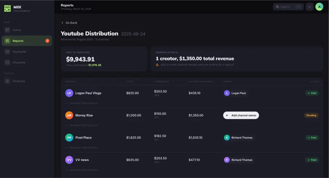This screenshot has height=178, width=329.
Task: Click the Logan Paul Vlogs channel avatar
Action: (69, 93)
